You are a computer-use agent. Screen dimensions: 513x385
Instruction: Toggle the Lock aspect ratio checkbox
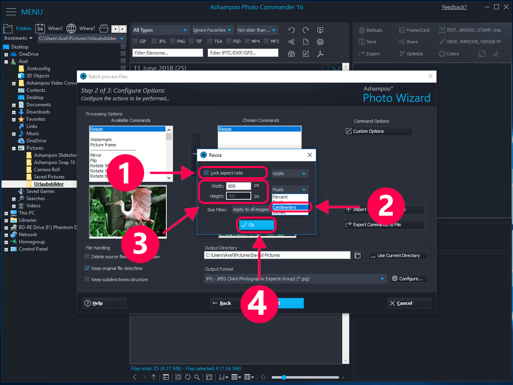pyautogui.click(x=206, y=173)
